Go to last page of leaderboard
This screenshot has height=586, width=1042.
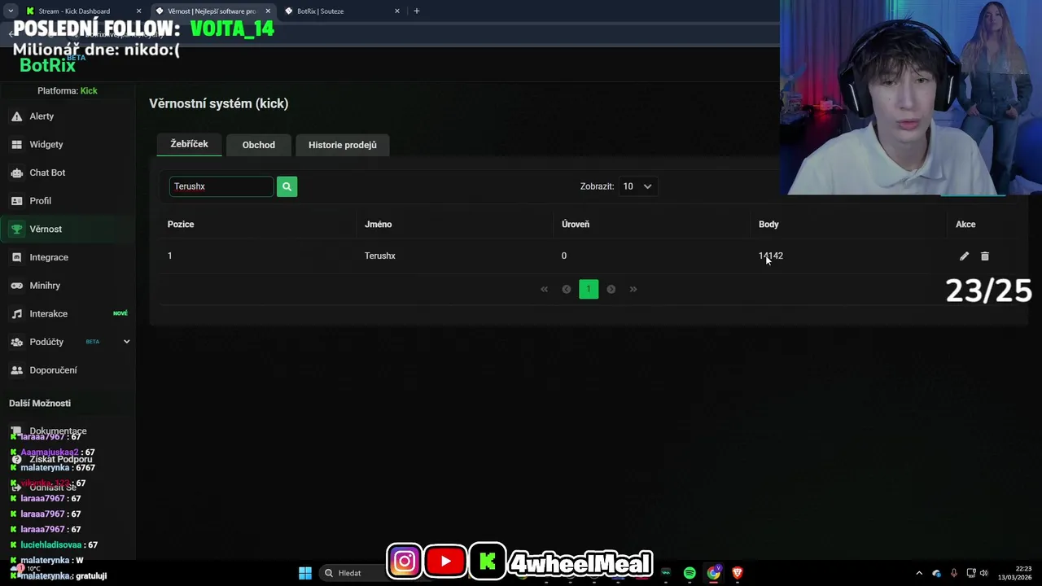tap(633, 289)
